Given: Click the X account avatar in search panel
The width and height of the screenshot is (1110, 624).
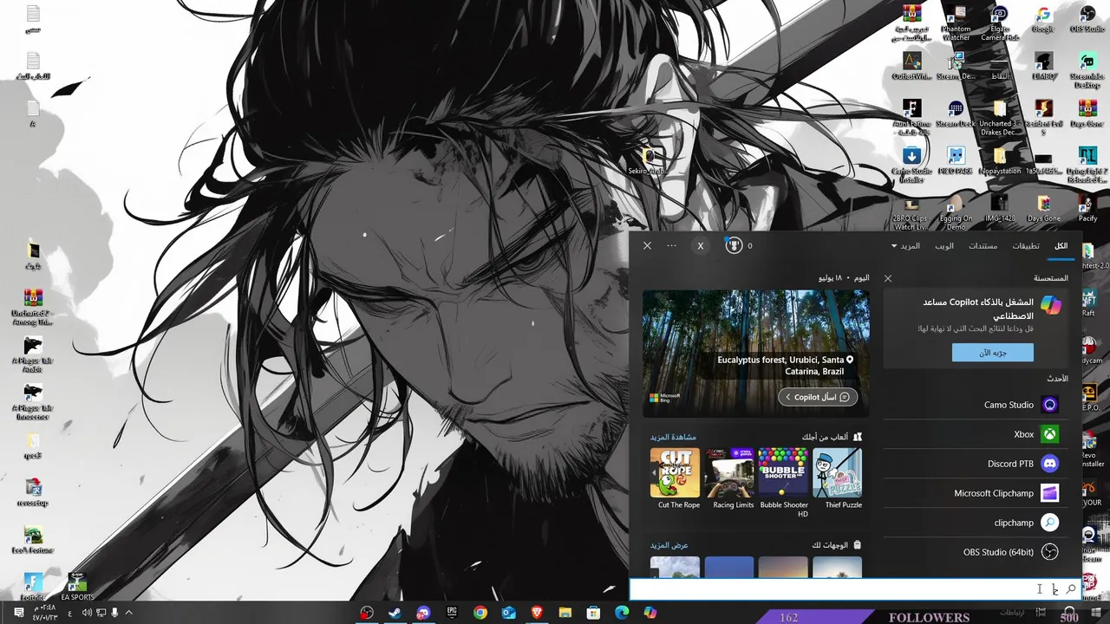Looking at the screenshot, I should click(701, 246).
